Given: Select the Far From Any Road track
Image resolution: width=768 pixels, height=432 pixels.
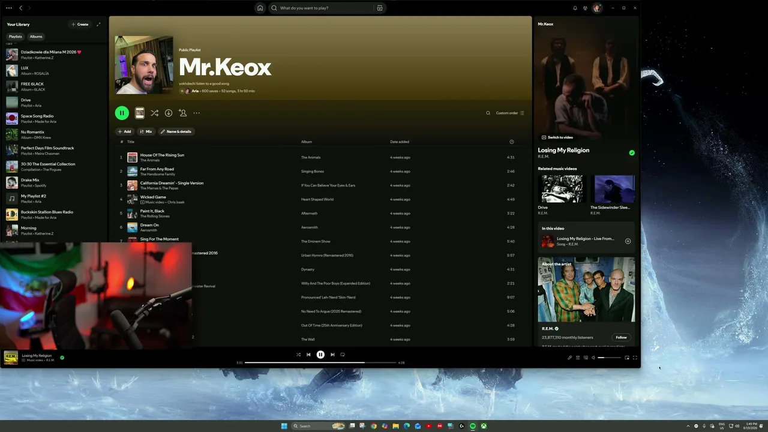Looking at the screenshot, I should coord(322,171).
